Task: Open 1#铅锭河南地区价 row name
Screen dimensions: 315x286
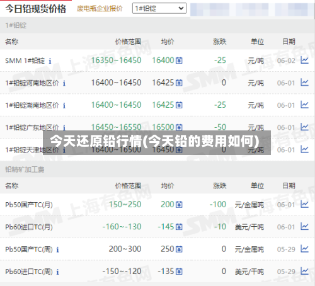Action: point(32,83)
